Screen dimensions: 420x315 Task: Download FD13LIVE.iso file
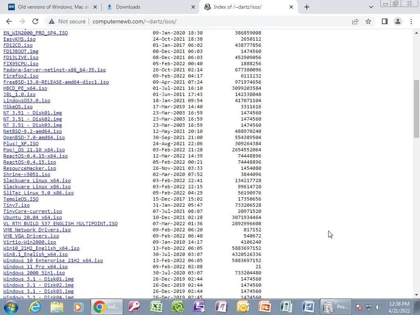(x=21, y=57)
